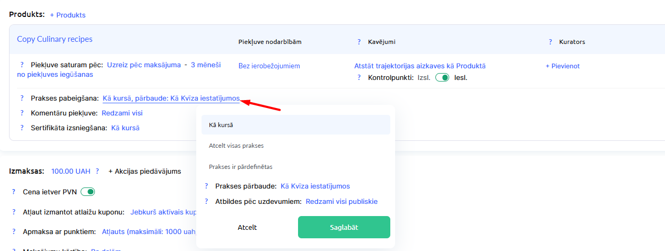Click the Atcelt button
Image resolution: width=665 pixels, height=251 pixels.
[247, 227]
